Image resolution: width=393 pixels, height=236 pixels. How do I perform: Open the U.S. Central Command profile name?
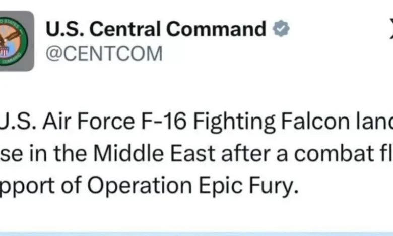point(156,30)
